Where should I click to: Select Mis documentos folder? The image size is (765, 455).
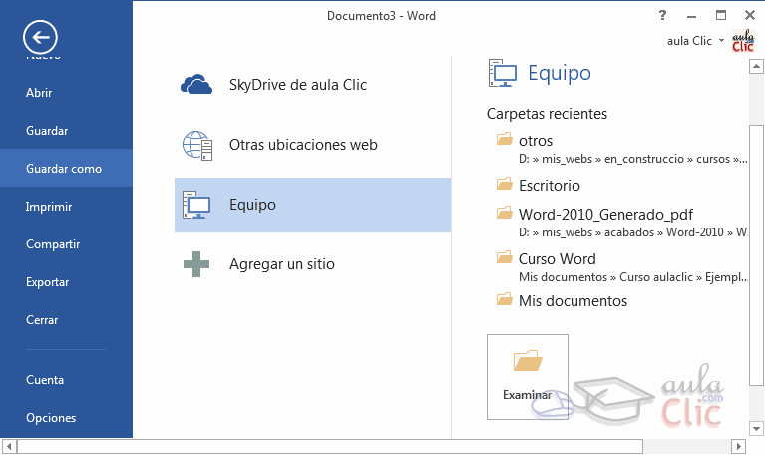(573, 301)
